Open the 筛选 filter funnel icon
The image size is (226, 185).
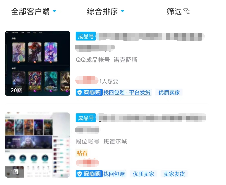186,11
